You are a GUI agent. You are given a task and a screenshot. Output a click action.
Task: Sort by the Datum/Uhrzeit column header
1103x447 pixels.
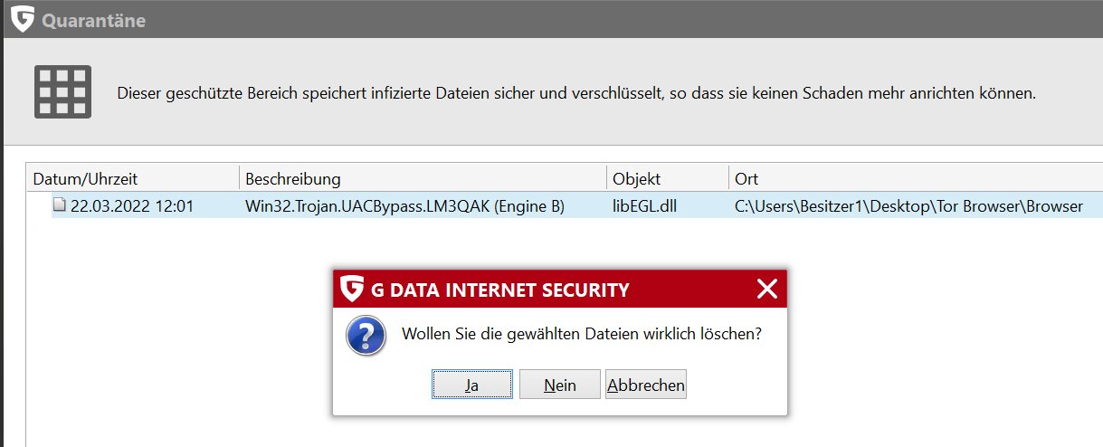(x=85, y=178)
